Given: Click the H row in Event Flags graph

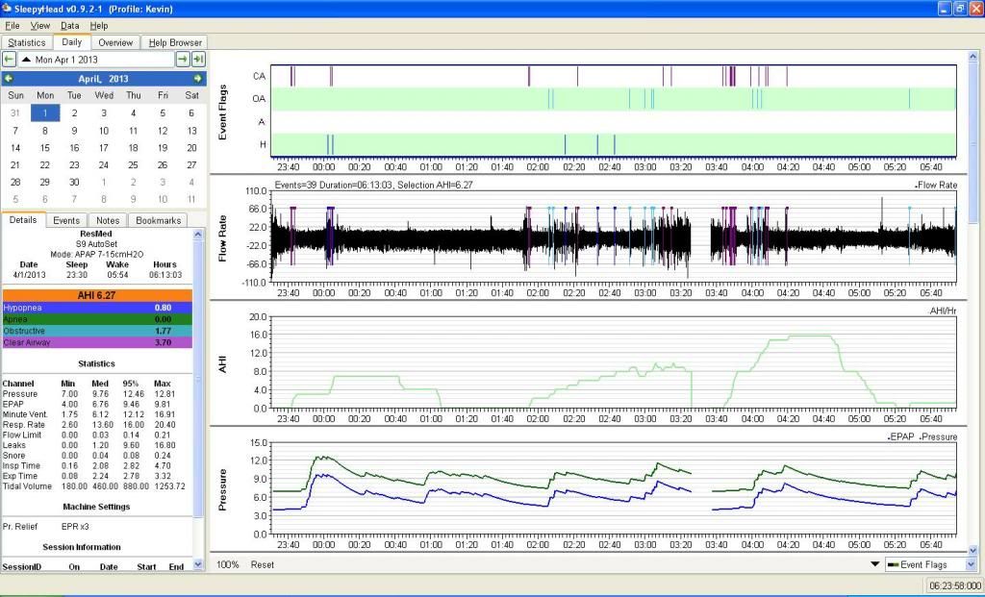Looking at the screenshot, I should [613, 144].
